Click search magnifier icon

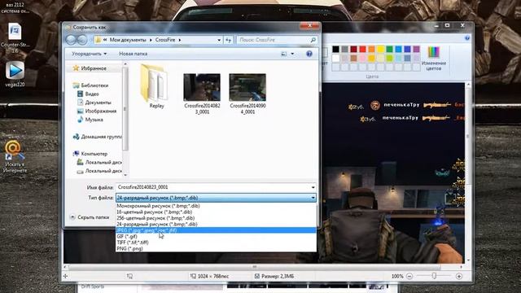pos(313,40)
